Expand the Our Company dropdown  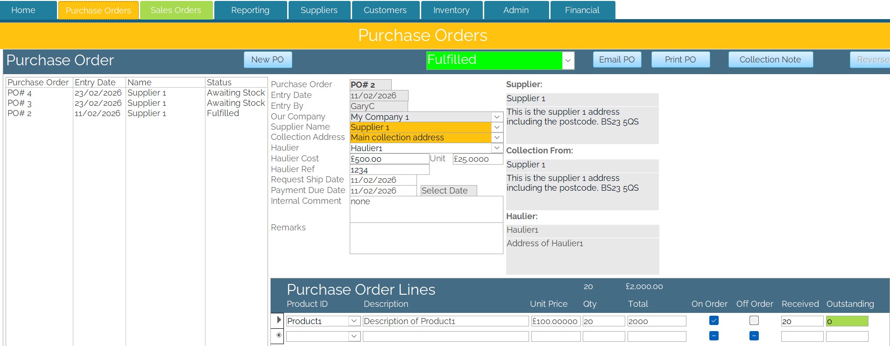click(497, 117)
